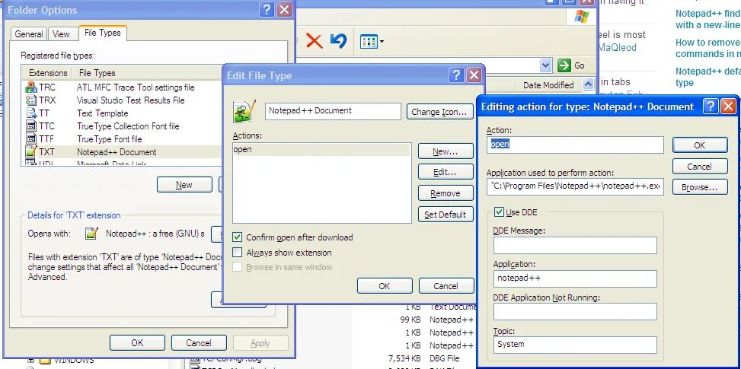This screenshot has width=741, height=369.
Task: Click the Date Modified column sort arrow
Action: pos(588,85)
